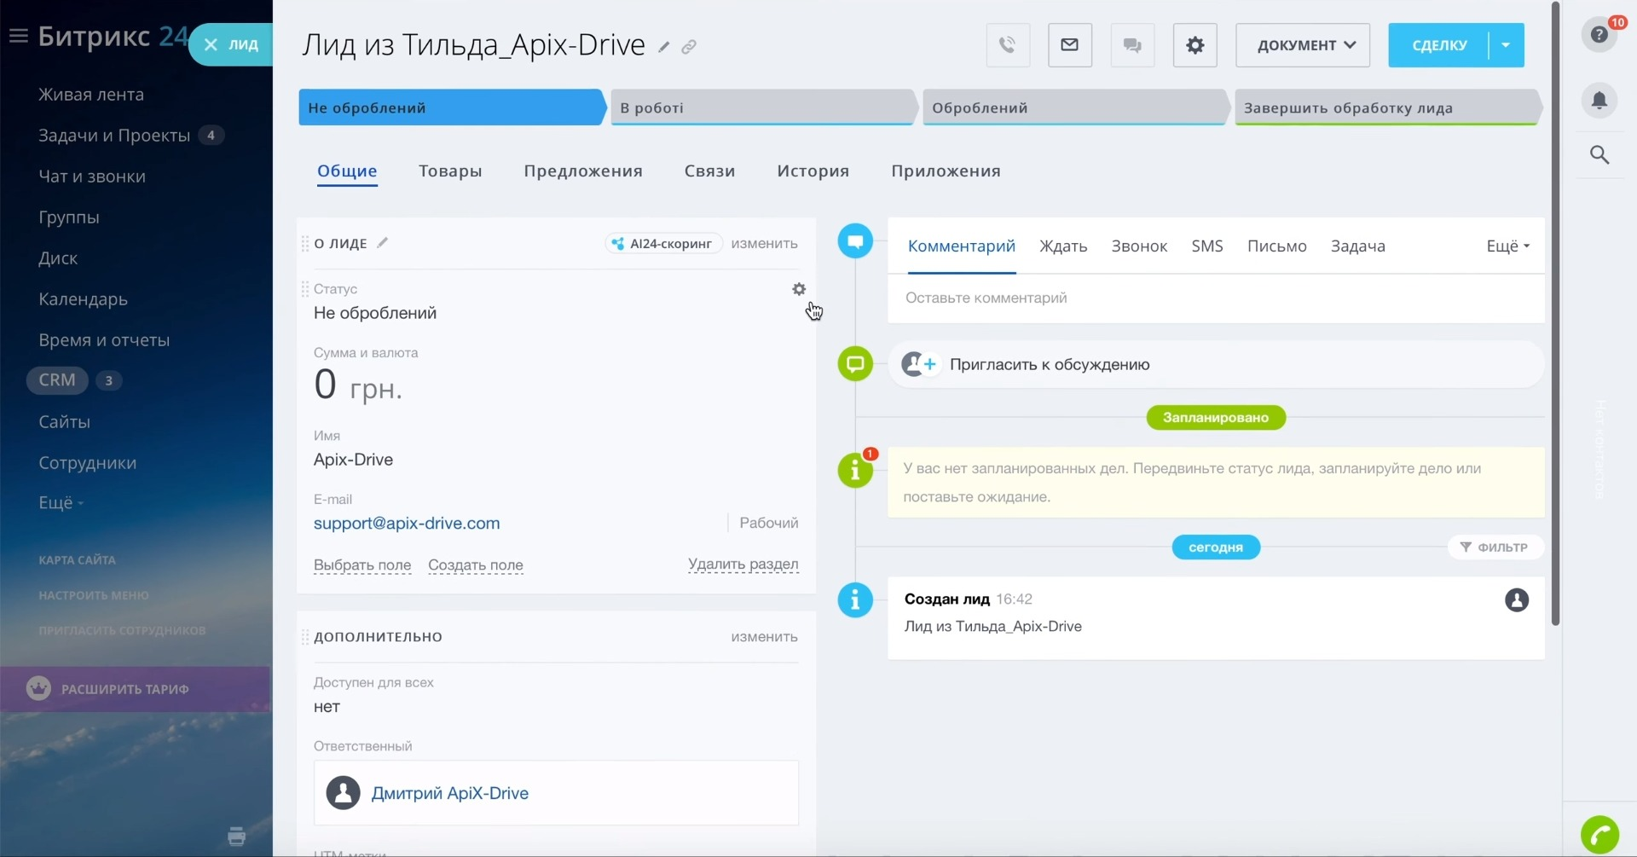Open the ФИЛЬТР button

(x=1495, y=547)
